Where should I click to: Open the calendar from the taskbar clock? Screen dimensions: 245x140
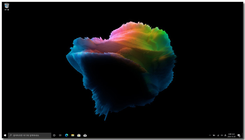[231, 135]
